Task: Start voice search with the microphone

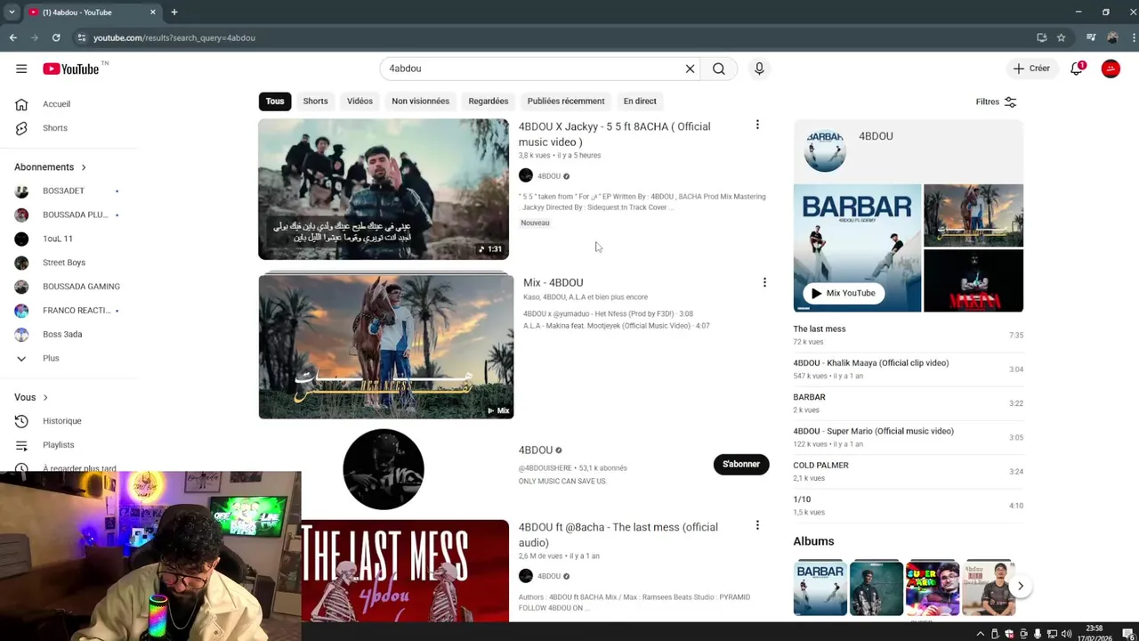Action: 759,69
